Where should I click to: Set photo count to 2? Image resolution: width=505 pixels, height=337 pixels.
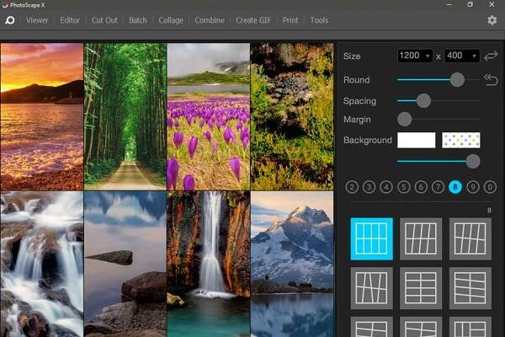352,187
